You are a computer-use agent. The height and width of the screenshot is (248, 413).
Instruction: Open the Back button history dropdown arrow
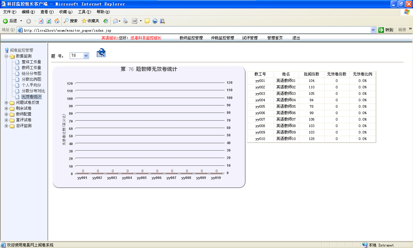(21, 21)
